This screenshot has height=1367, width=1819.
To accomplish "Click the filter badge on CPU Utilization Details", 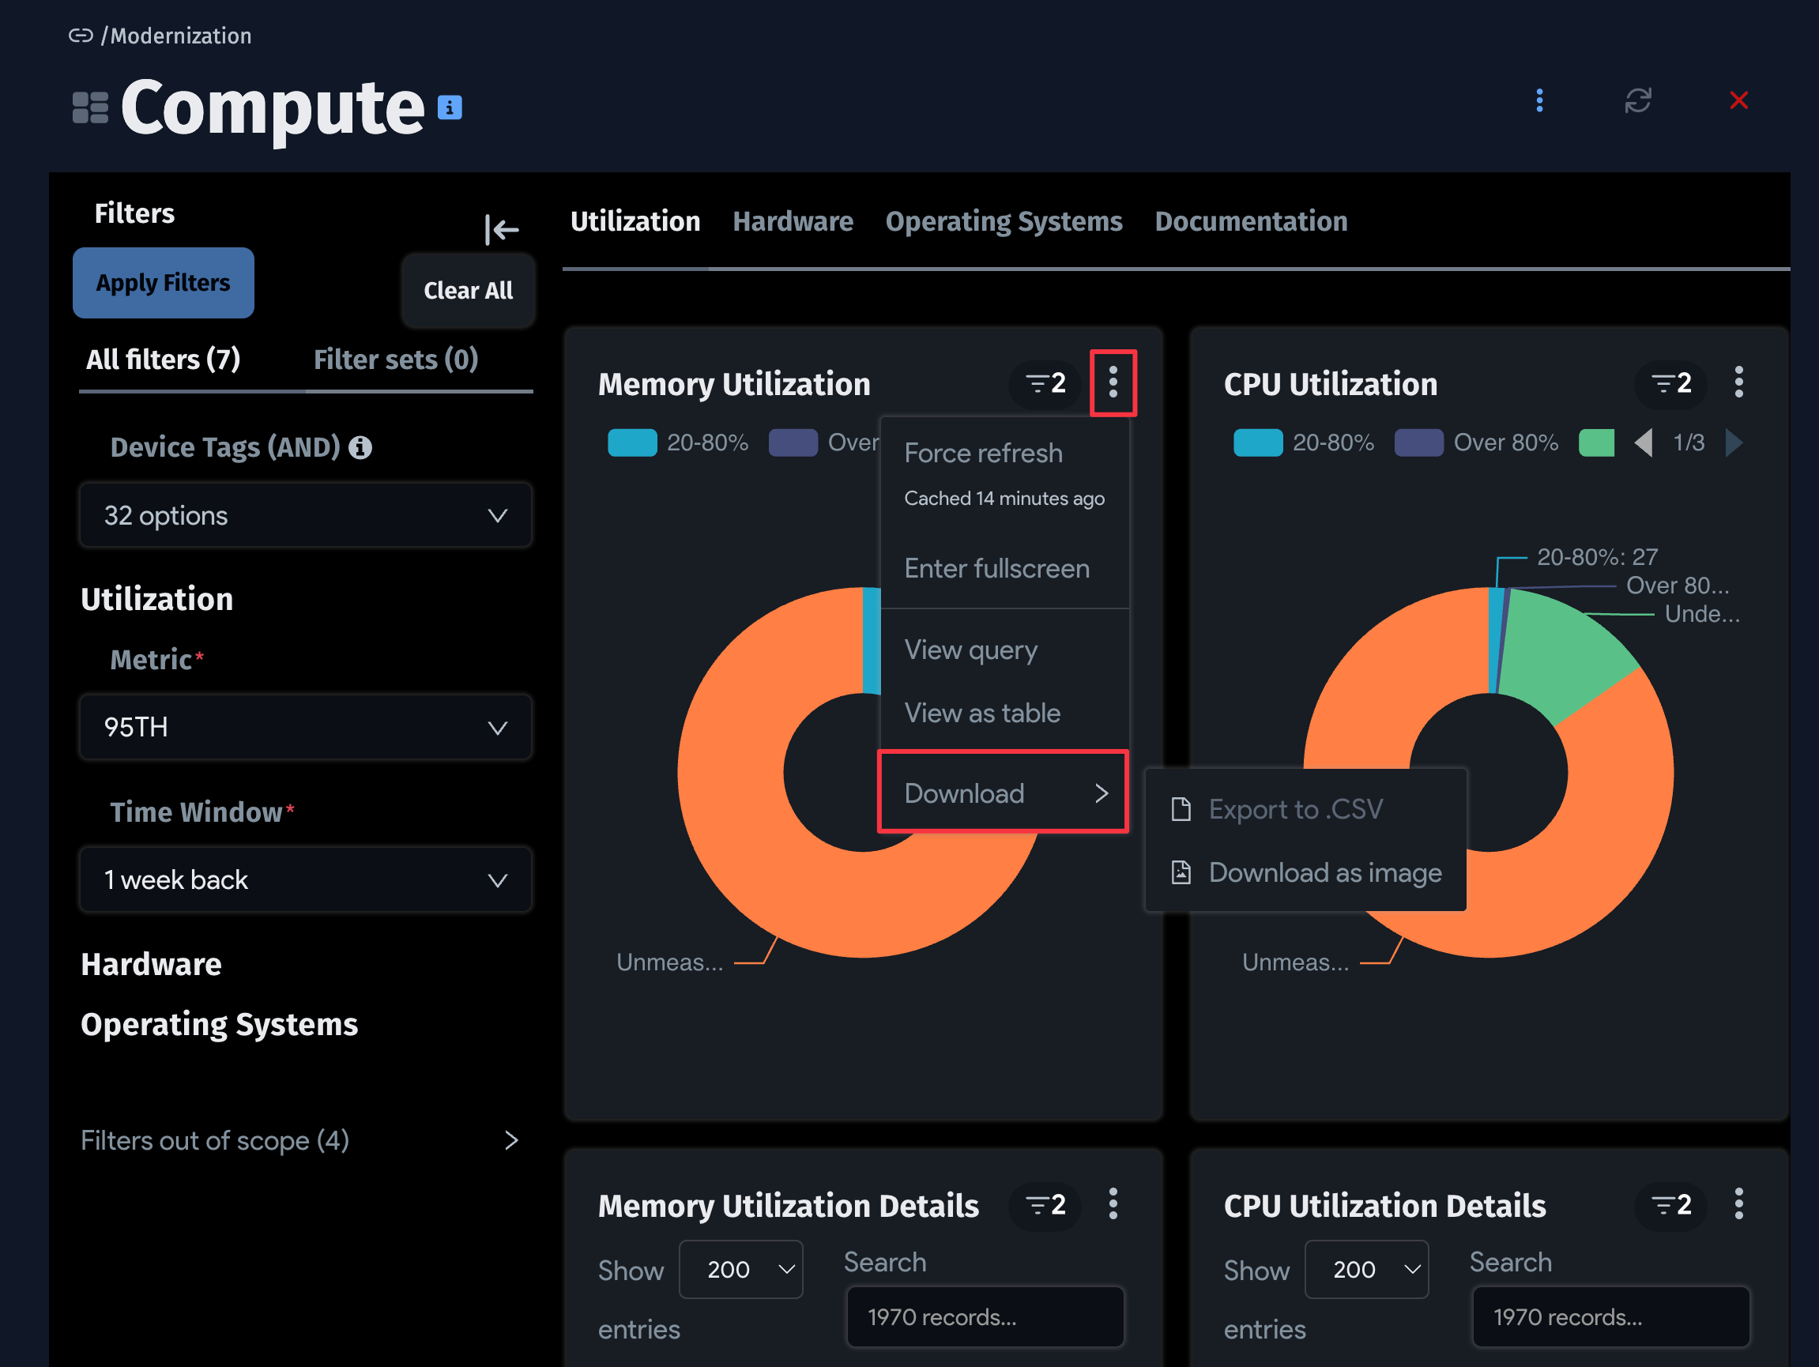I will point(1670,1205).
